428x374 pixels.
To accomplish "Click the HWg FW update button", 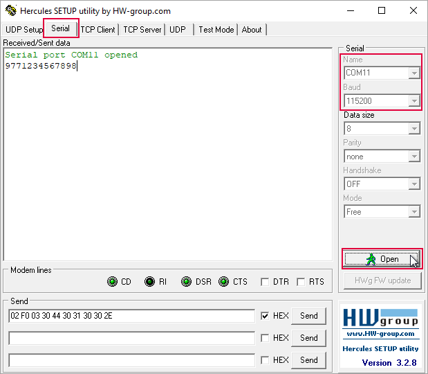I will pyautogui.click(x=382, y=280).
